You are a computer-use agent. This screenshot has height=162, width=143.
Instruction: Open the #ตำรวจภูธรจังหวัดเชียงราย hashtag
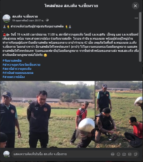pyautogui.click(x=21, y=65)
